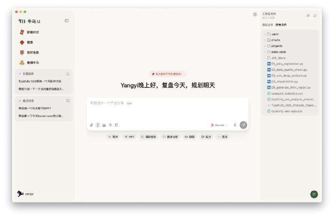The height and width of the screenshot is (218, 334).
Task: Click the terminal-style square icon in input toolbar
Action: [x=117, y=125]
